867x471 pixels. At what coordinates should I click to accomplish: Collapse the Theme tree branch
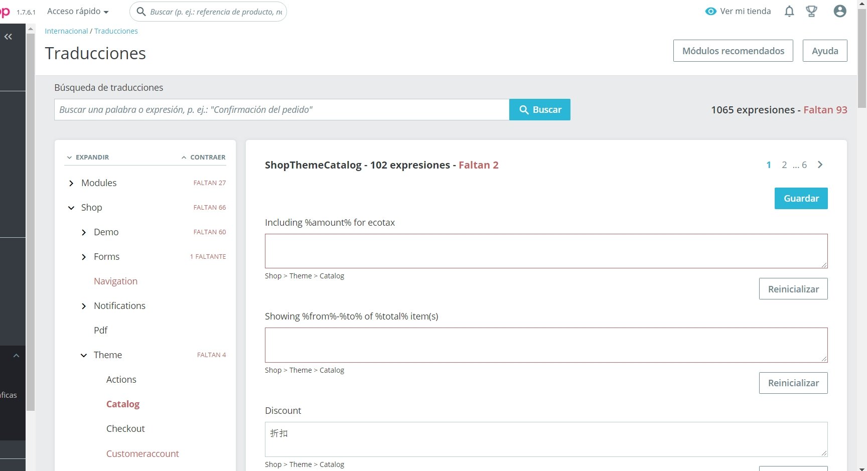click(x=84, y=355)
